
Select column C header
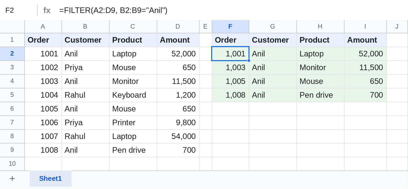tap(133, 26)
